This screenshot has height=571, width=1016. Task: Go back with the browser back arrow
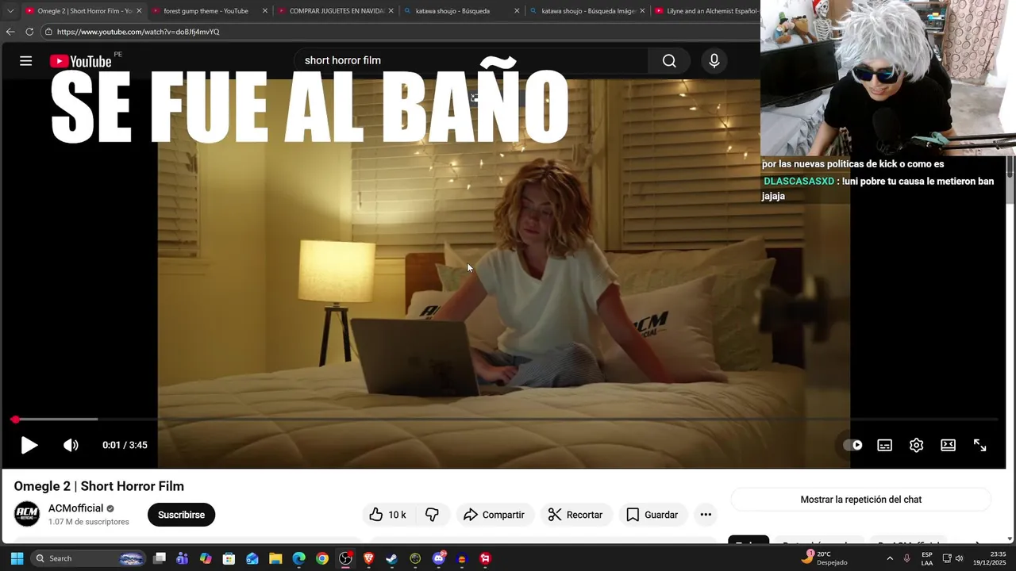(x=10, y=32)
